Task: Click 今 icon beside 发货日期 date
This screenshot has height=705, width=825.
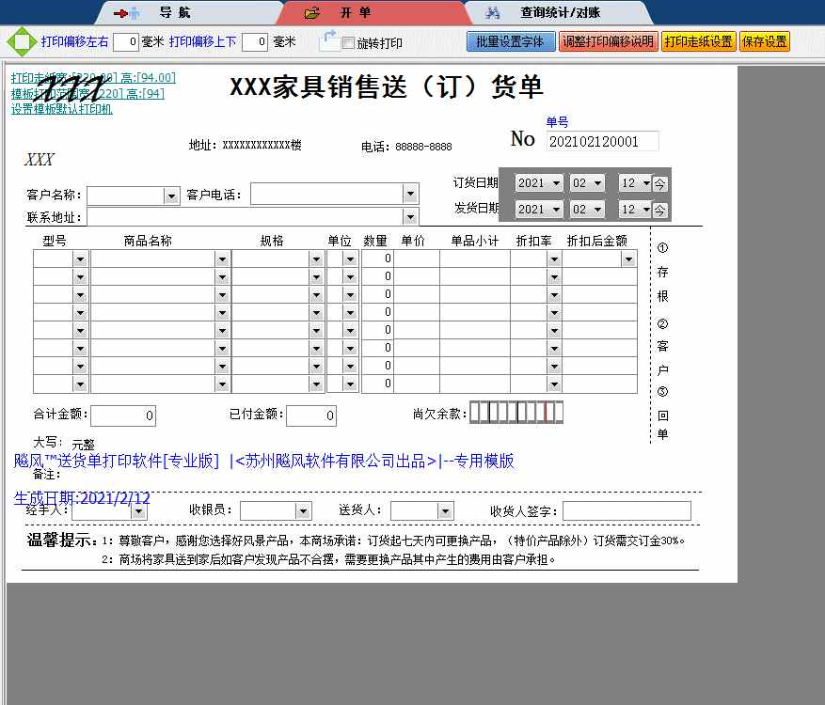Action: tap(659, 209)
